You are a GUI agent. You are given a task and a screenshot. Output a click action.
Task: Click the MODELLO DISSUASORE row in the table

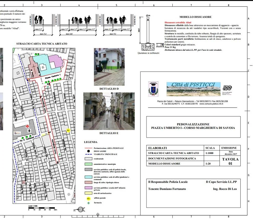(x=175, y=164)
